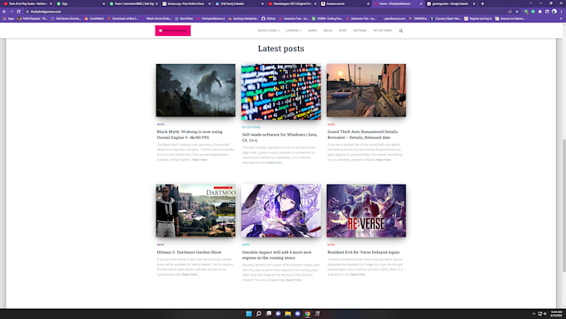The width and height of the screenshot is (566, 319).
Task: Click the page vertical scrollbar
Action: click(x=564, y=205)
